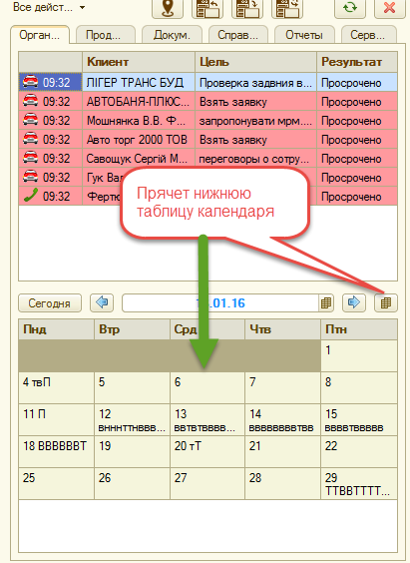Click the red X toolbar icon

click(389, 8)
